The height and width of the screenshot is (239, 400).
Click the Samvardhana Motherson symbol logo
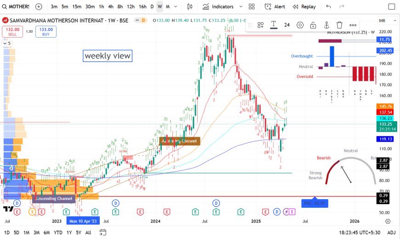coord(5,20)
